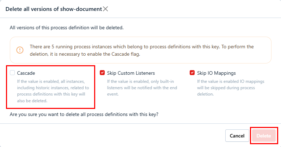Click the orange warning exclamation icon
Screen dimensions: 281x147
20,50
